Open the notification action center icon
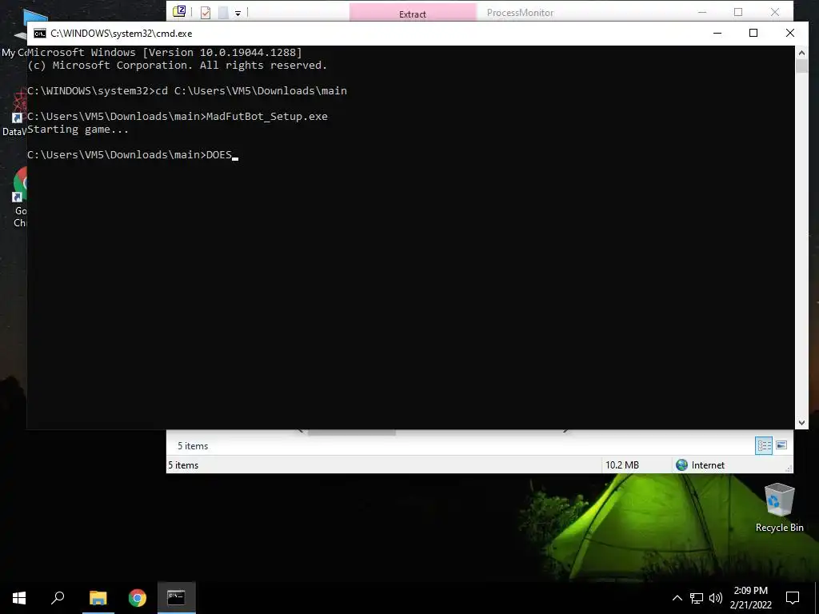Viewport: 819px width, 614px height. [793, 598]
